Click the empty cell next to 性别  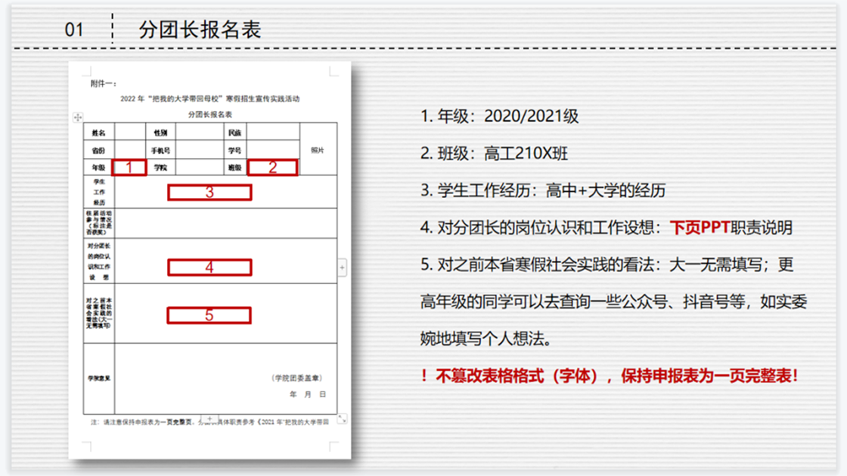pyautogui.click(x=200, y=131)
